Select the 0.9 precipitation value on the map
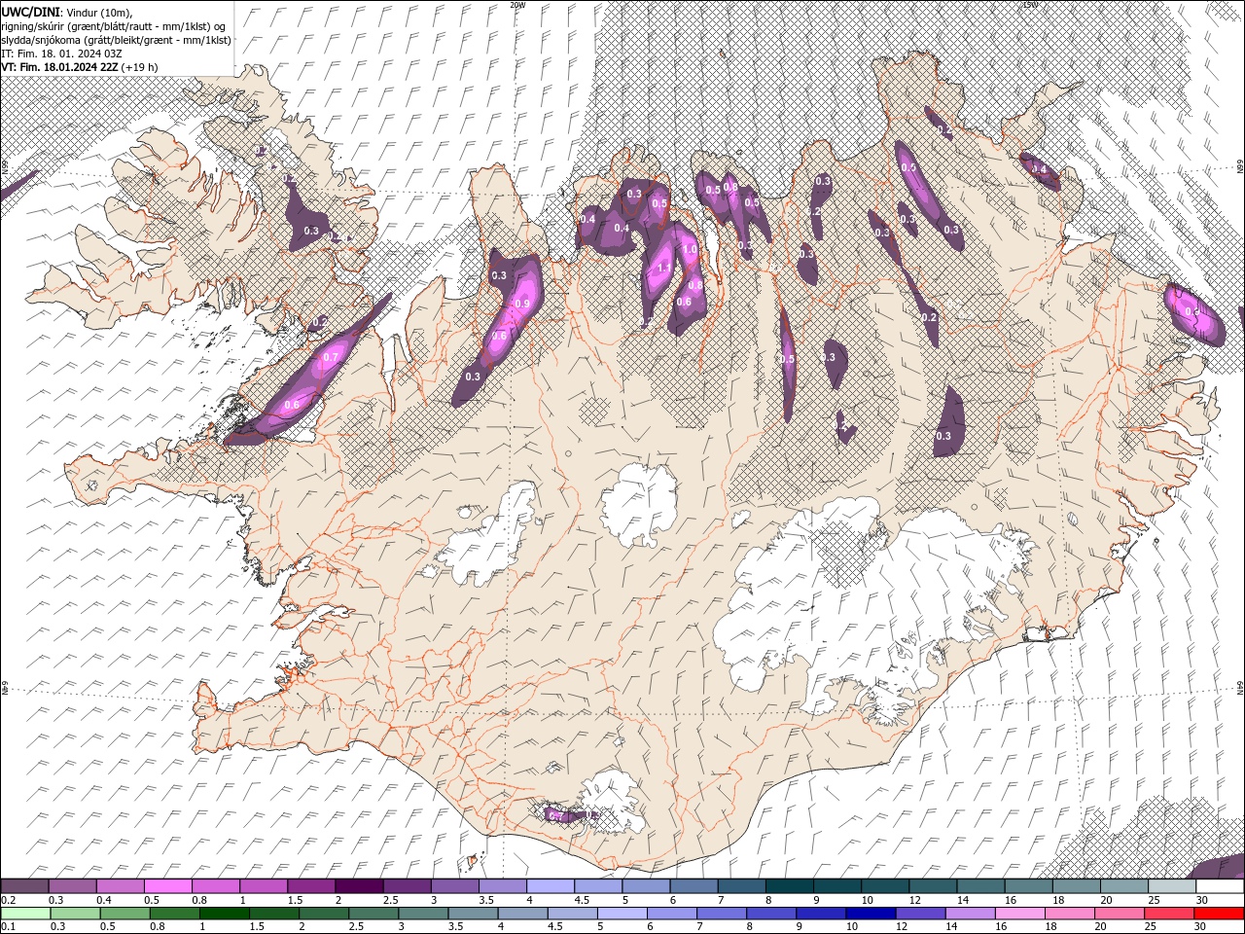 [x=522, y=305]
